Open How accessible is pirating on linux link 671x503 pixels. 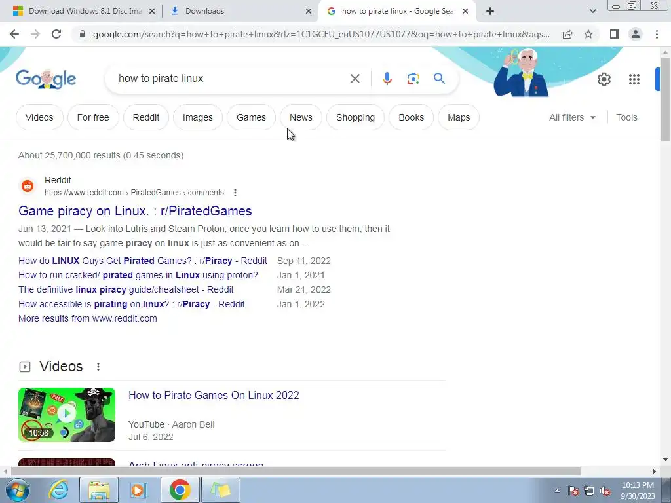(x=131, y=304)
